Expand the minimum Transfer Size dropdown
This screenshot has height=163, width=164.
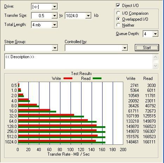point(54,15)
